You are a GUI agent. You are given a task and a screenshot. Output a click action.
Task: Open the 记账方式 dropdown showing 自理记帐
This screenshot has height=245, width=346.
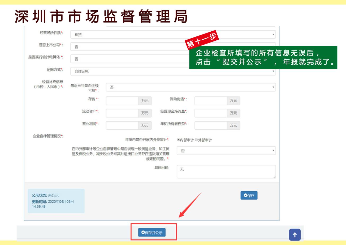point(173,71)
